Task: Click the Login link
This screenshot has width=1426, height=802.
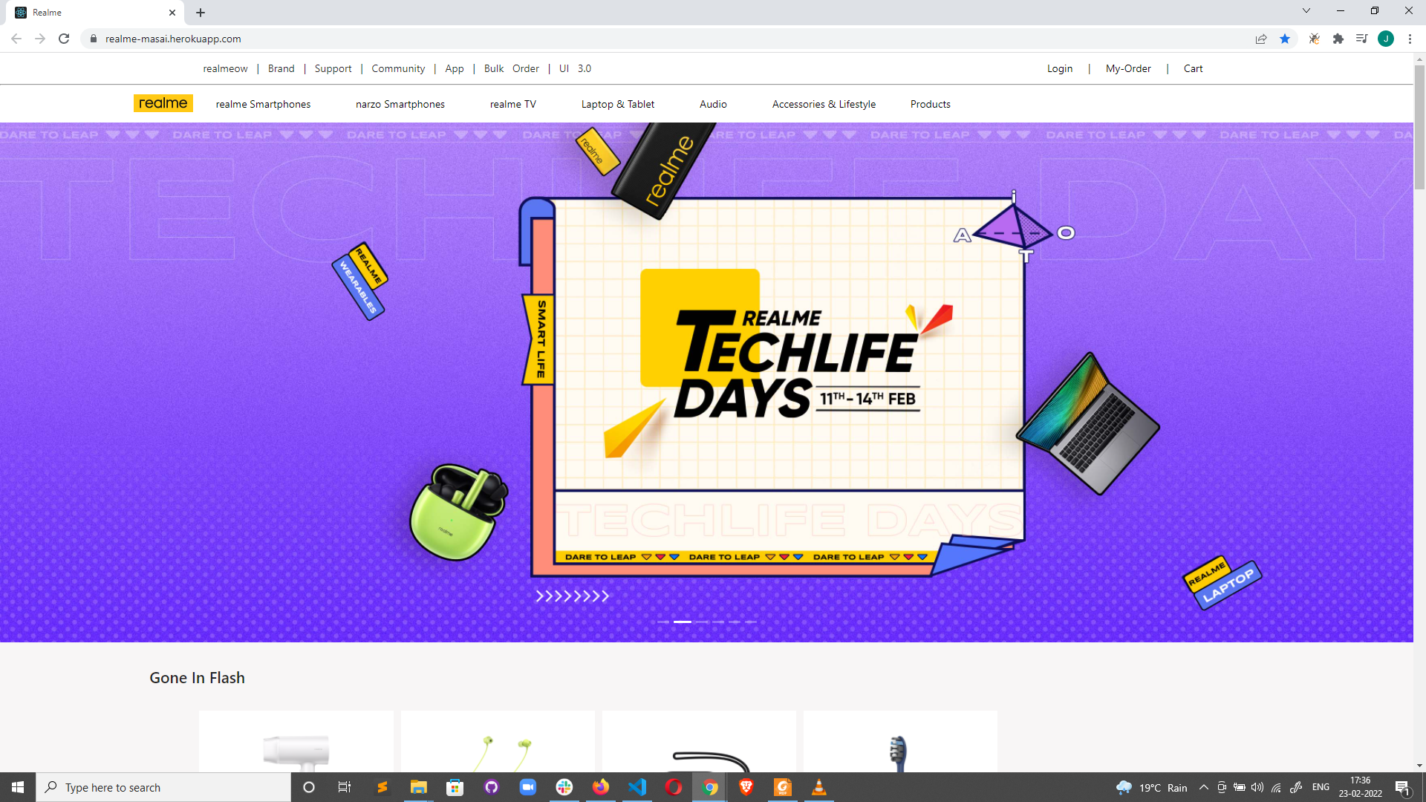Action: [x=1059, y=68]
